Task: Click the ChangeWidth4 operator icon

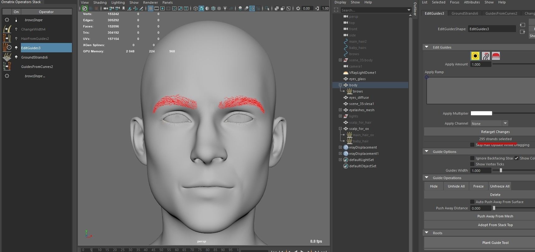Action: pos(7,29)
